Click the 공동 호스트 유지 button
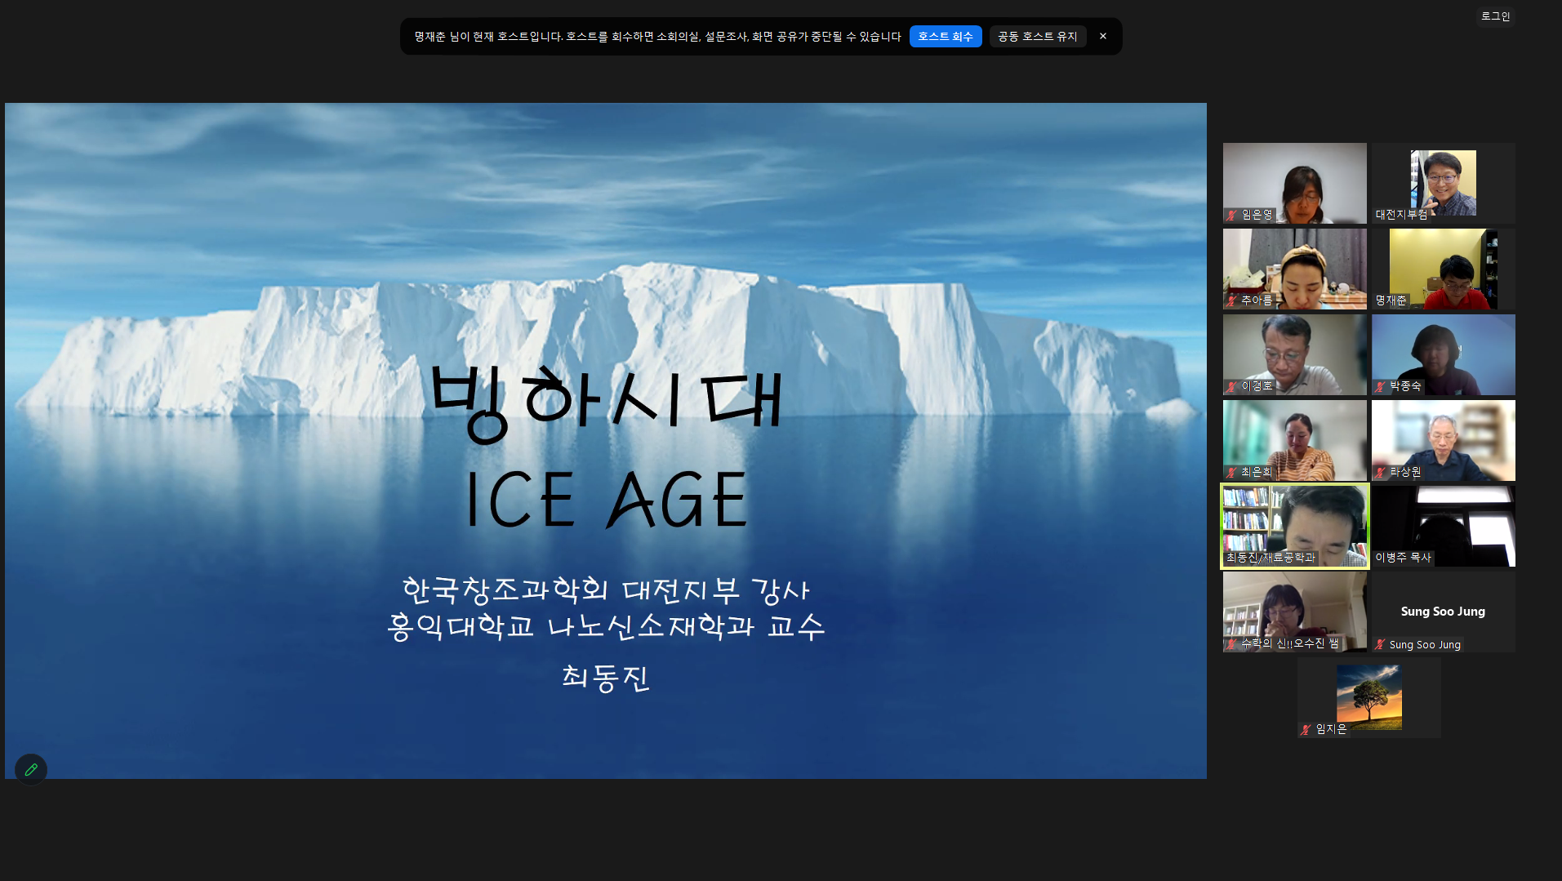 [x=1037, y=36]
